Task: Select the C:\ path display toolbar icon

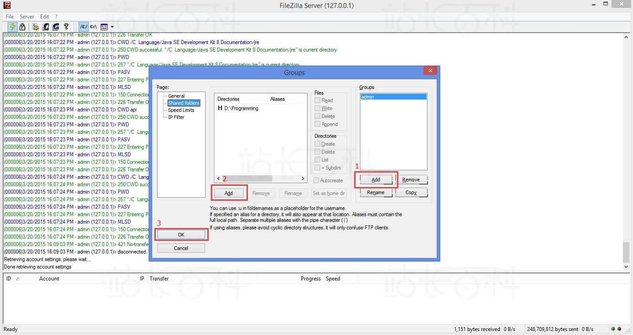Action: point(94,27)
